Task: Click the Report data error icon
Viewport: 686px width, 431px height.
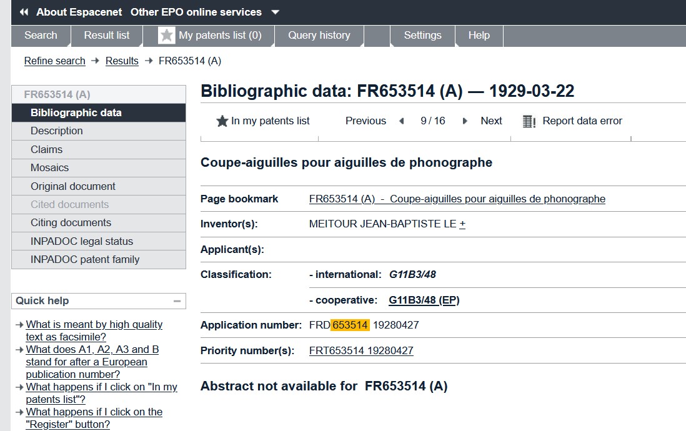Action: [529, 121]
